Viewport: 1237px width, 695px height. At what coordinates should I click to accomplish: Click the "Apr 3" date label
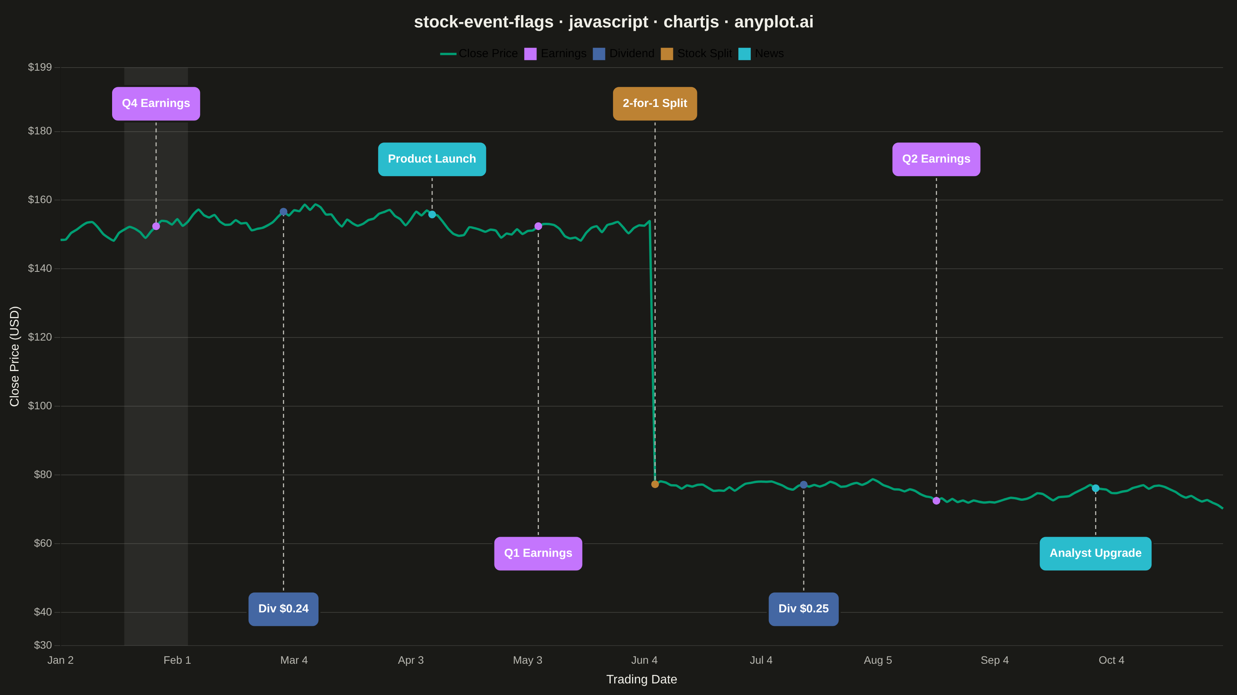click(411, 661)
